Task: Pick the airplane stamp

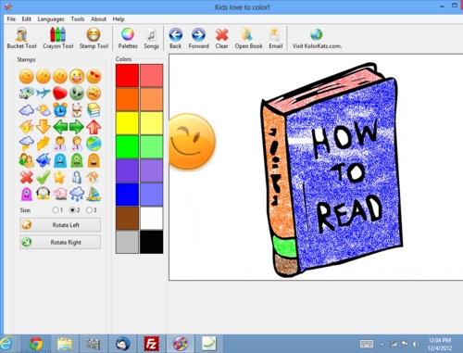Action: coord(44,93)
